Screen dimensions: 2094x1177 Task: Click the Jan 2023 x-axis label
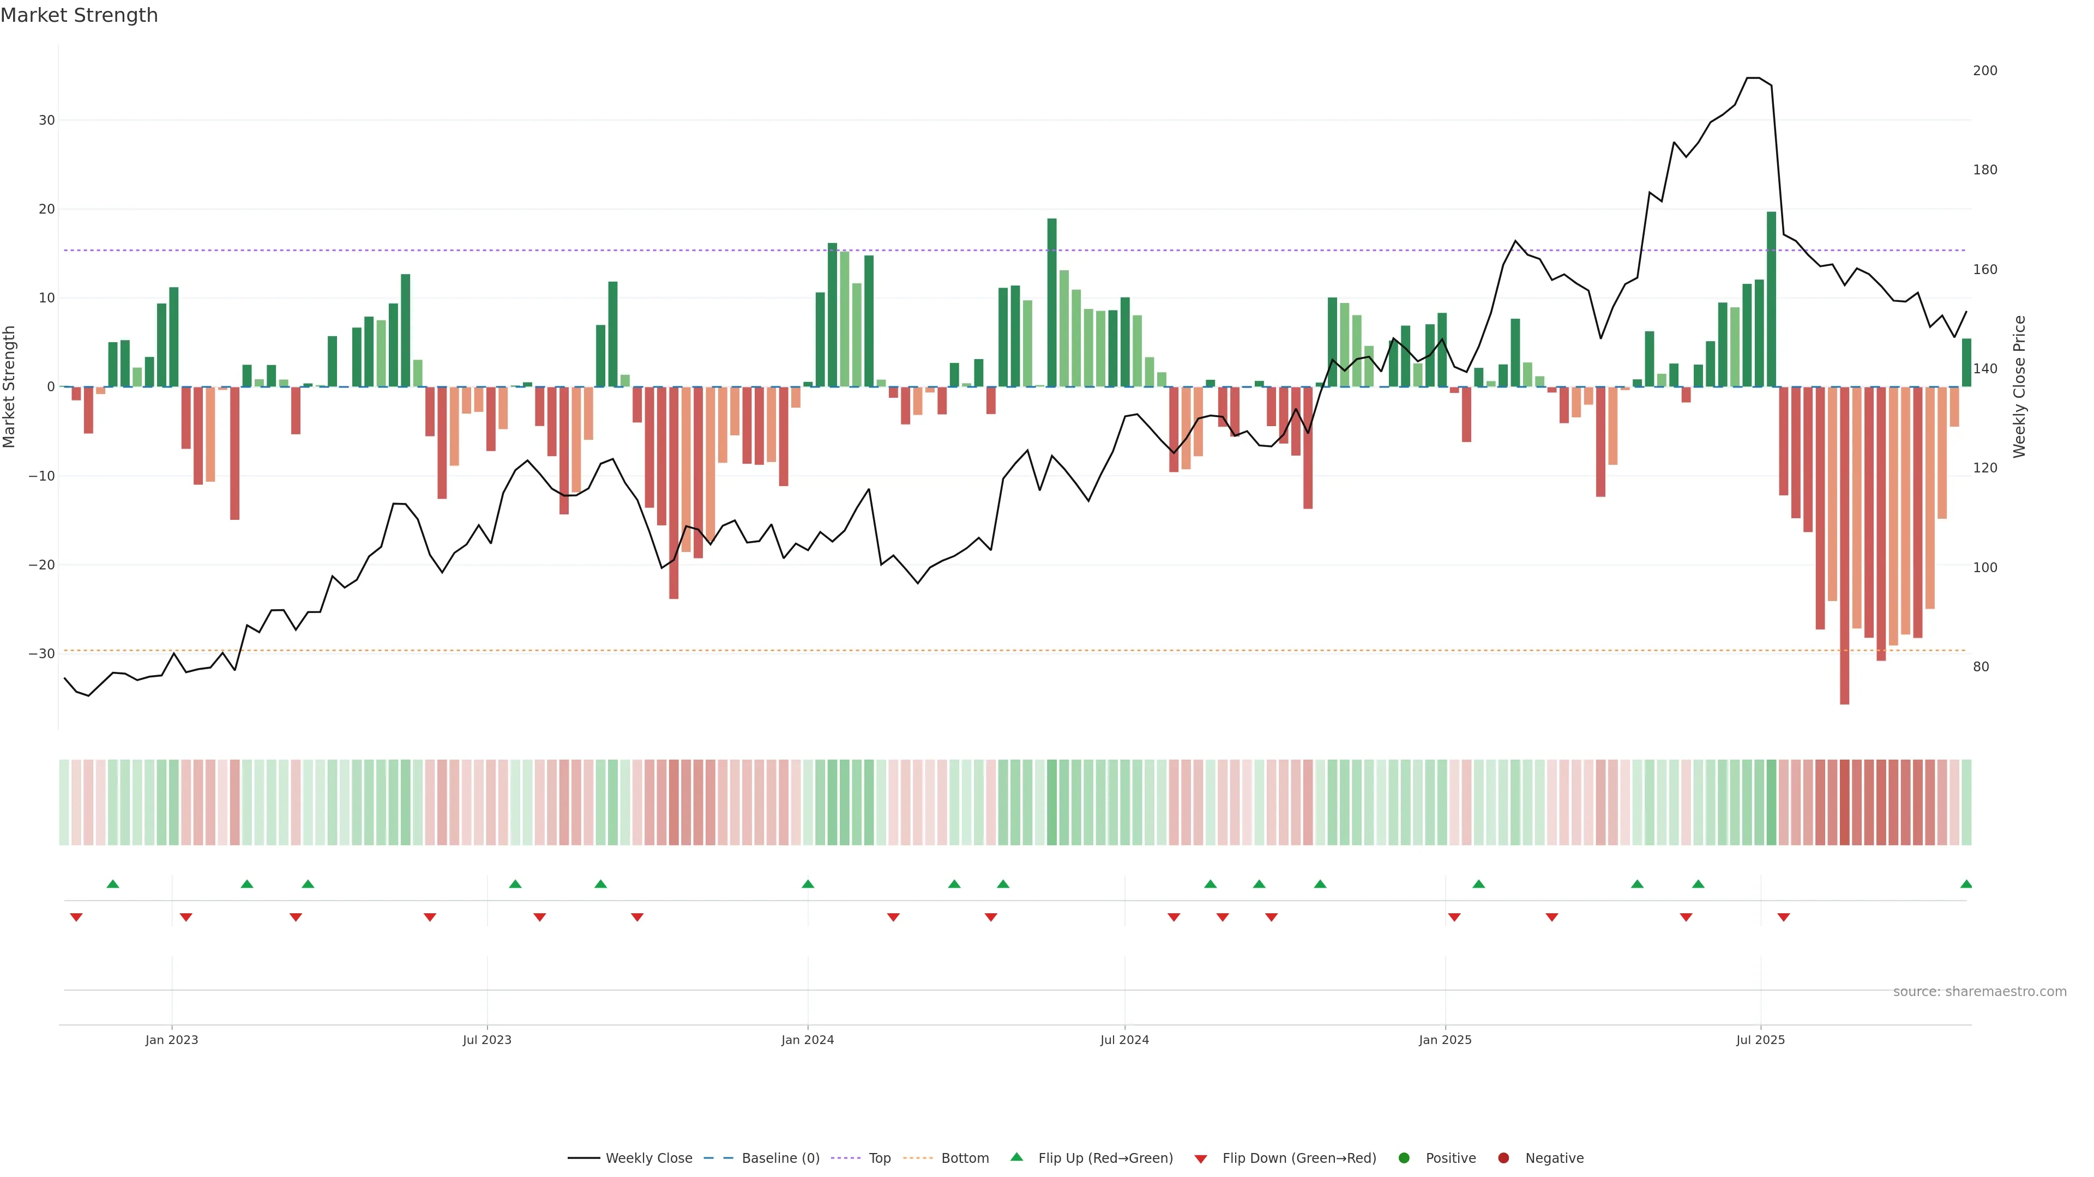172,1040
